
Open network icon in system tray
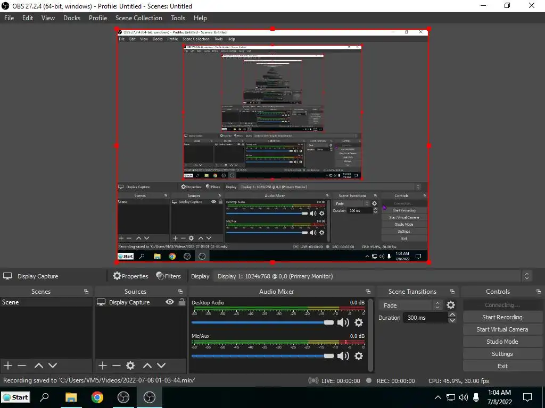coord(451,397)
